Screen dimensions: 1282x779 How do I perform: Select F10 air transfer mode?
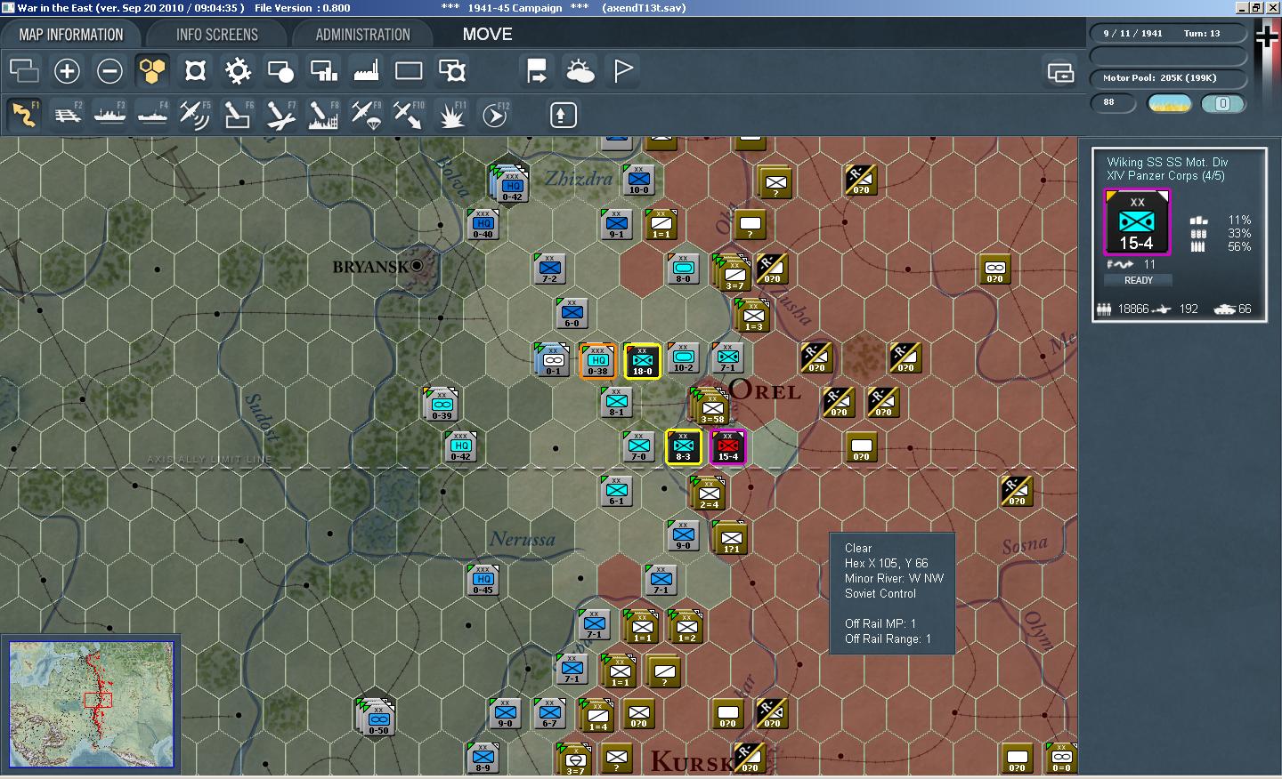point(410,114)
